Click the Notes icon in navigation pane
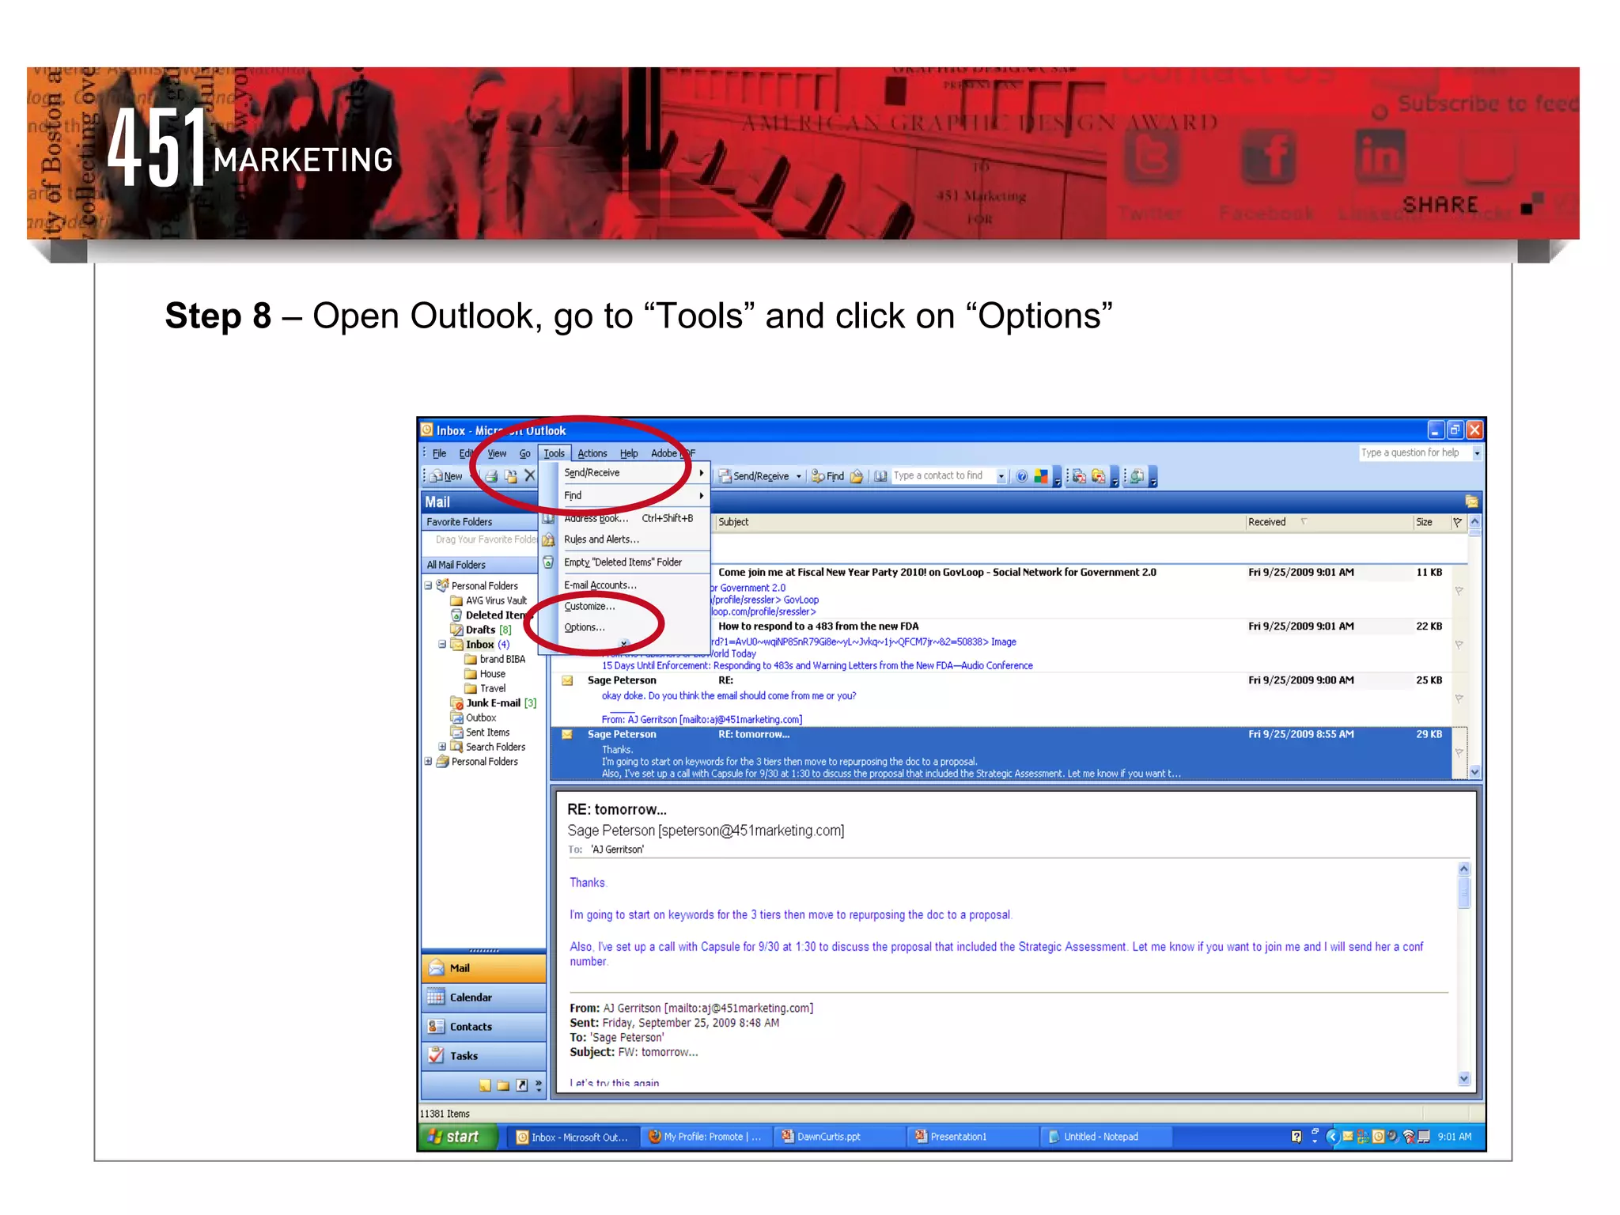The image size is (1620, 1215). 484,1085
